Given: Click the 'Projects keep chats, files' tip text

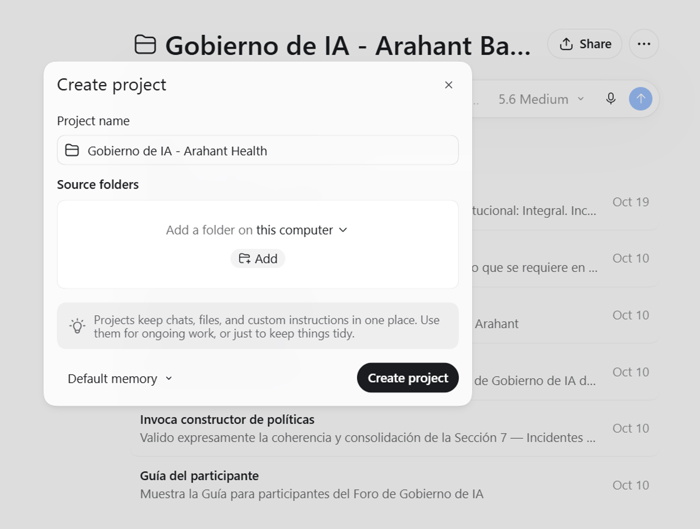Looking at the screenshot, I should (x=267, y=326).
